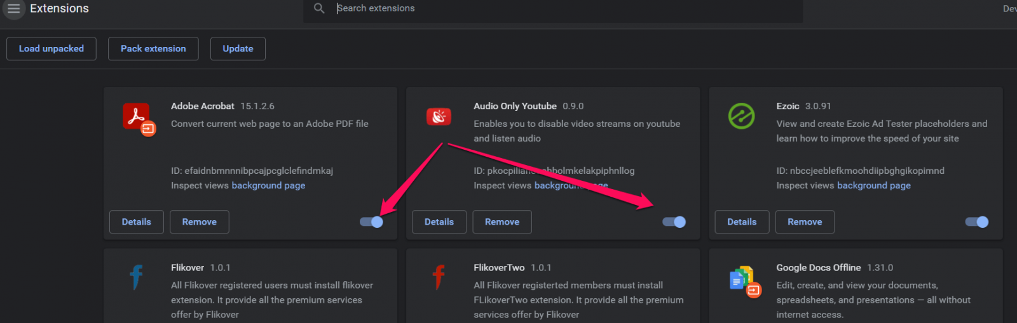Click the Adobe Acrobat extension icon

click(138, 119)
